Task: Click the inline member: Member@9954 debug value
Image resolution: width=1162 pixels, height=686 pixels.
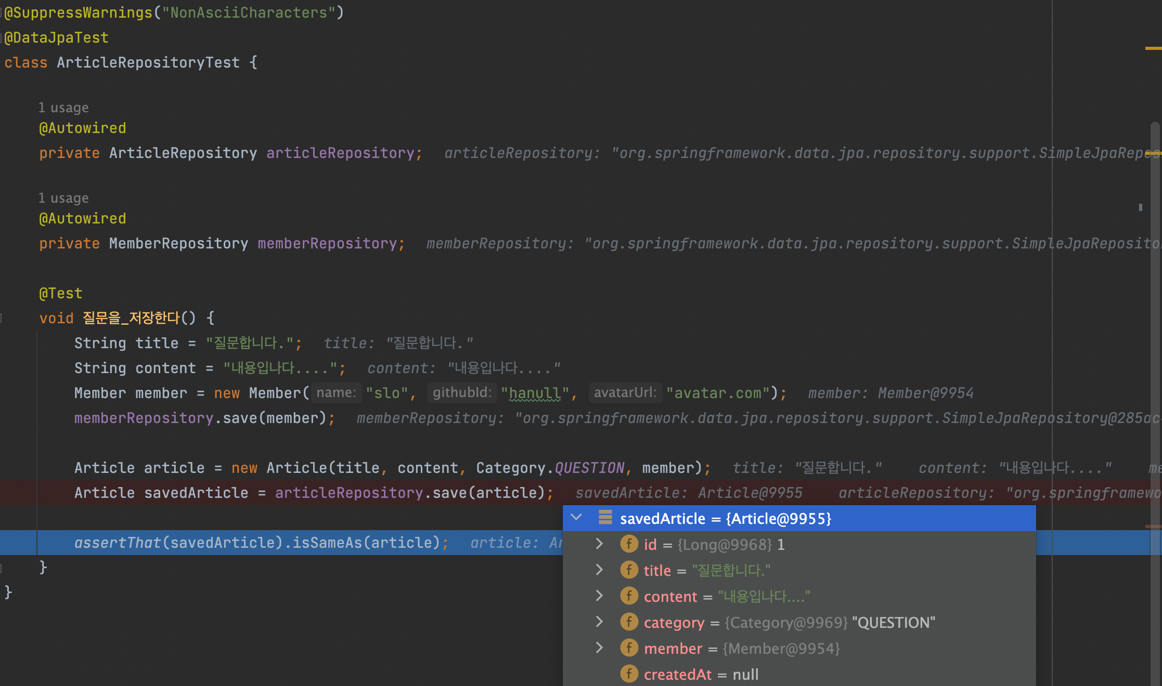Action: [x=890, y=393]
